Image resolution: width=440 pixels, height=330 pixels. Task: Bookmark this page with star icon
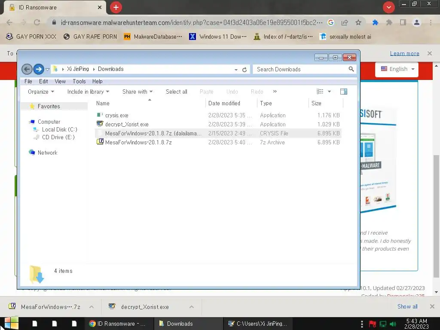(x=358, y=22)
